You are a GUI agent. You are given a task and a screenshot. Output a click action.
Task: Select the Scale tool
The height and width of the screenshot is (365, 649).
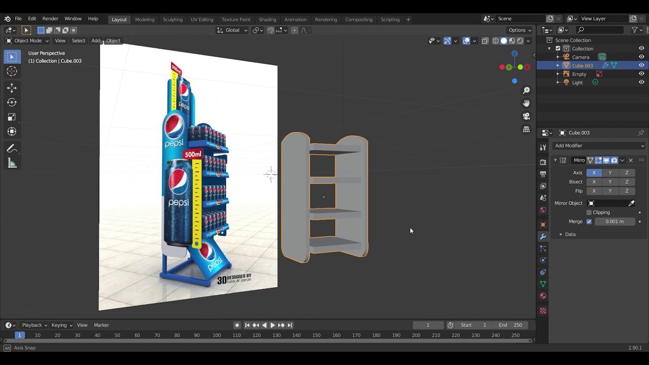pyautogui.click(x=12, y=117)
